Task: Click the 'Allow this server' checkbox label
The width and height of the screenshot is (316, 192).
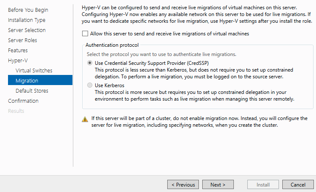Action: [x=169, y=34]
